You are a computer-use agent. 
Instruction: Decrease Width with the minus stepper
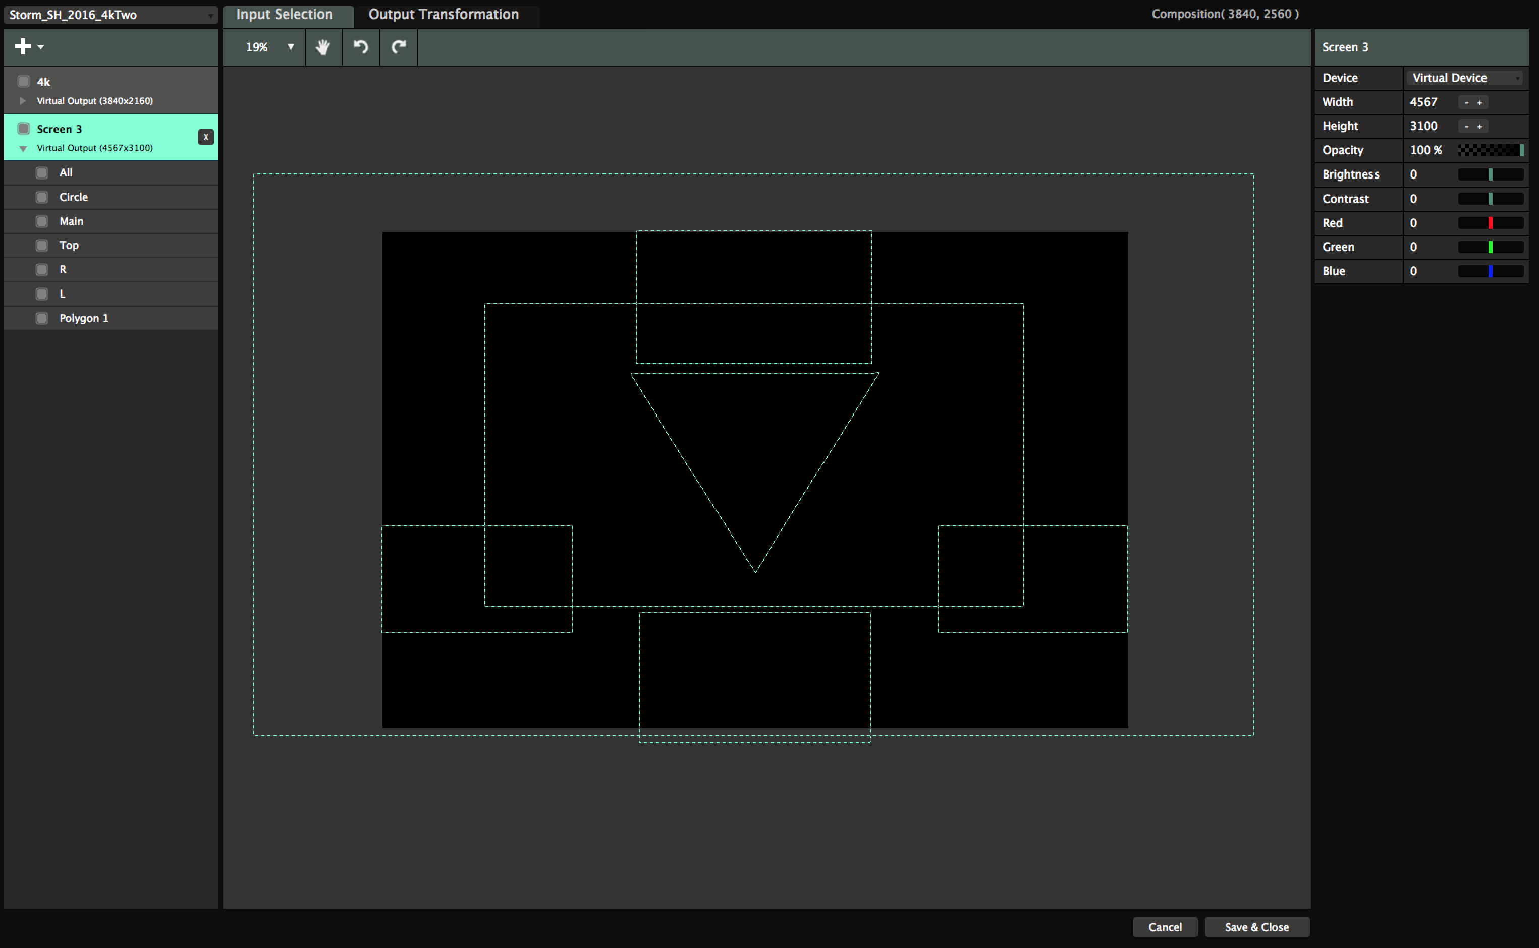(1466, 102)
